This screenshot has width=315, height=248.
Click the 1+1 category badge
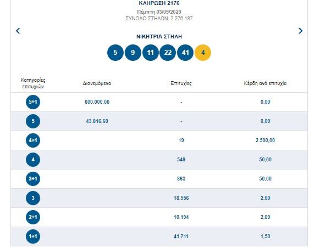(x=33, y=236)
